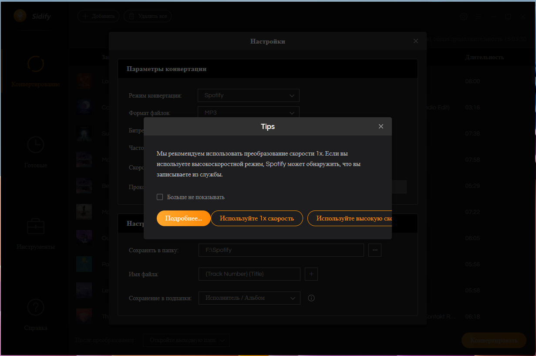The image size is (536, 356).
Task: Click the 'Подробнее...' button
Action: click(x=184, y=218)
